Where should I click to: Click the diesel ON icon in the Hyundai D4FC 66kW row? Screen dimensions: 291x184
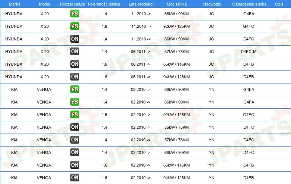click(x=74, y=39)
